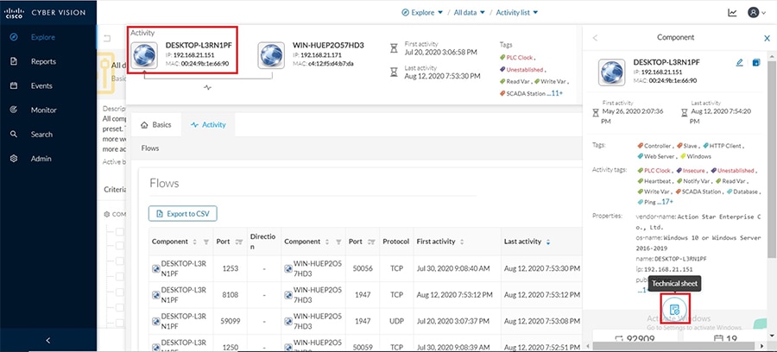Click port 8108 cell in flows table
The height and width of the screenshot is (352, 777).
point(231,294)
